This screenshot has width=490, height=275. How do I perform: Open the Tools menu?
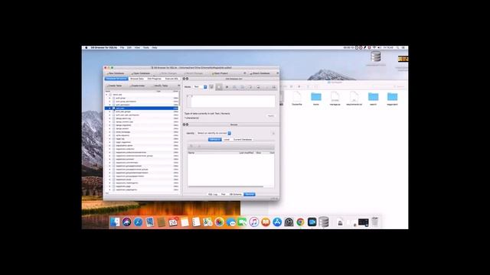tap(146, 47)
